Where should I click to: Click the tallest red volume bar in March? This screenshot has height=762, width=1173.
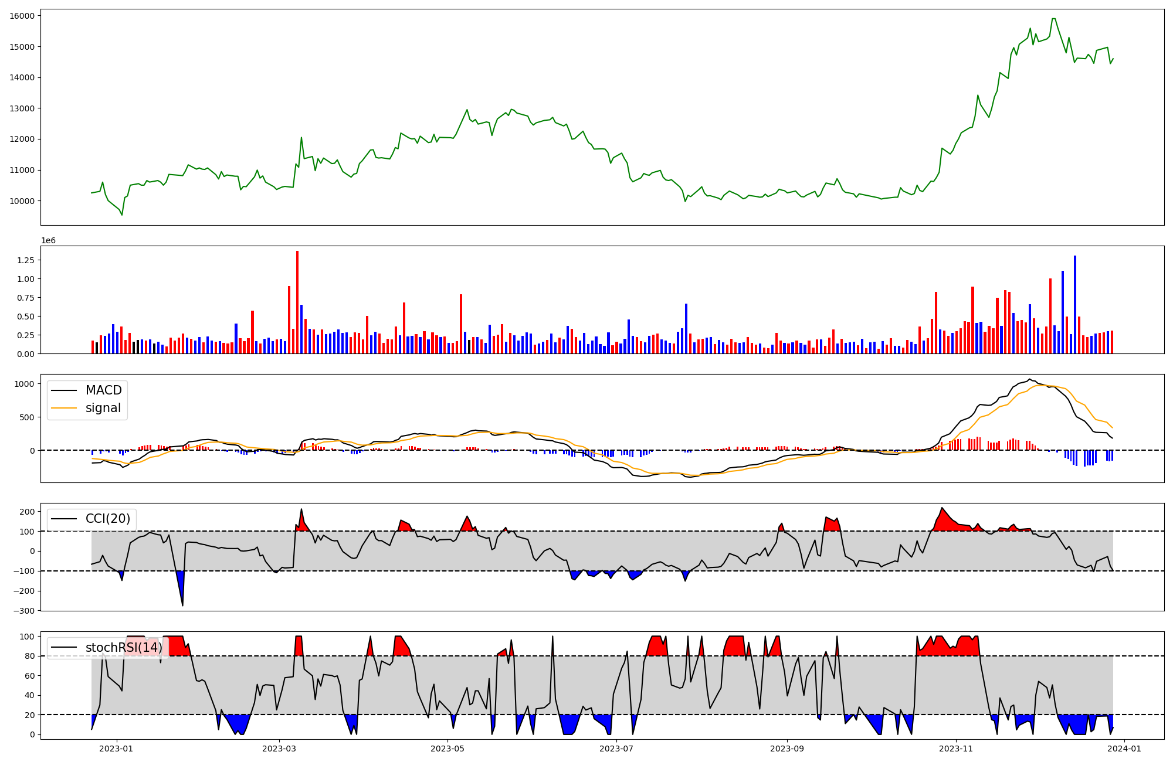pyautogui.click(x=297, y=302)
